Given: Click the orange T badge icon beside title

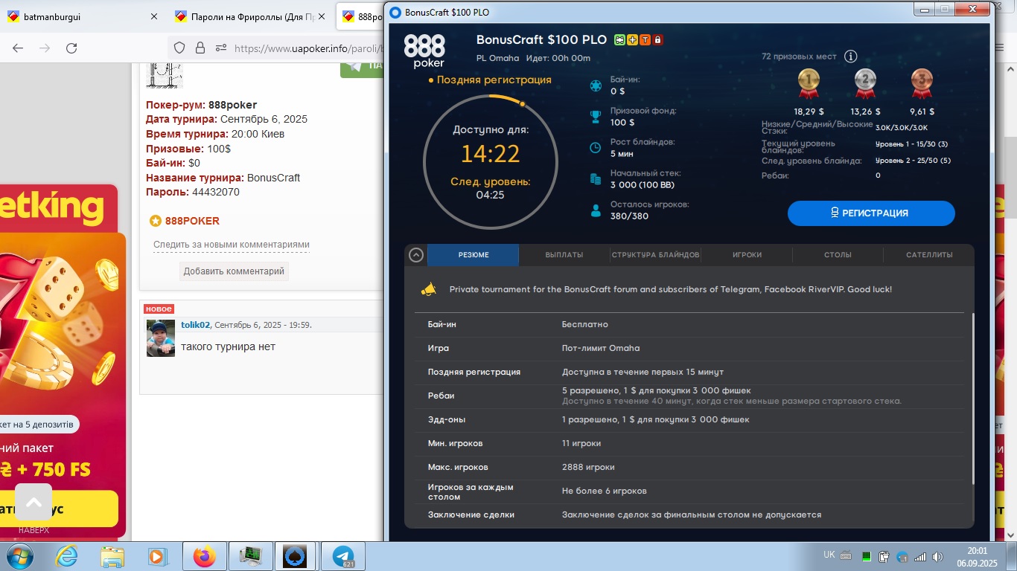Looking at the screenshot, I should tap(645, 39).
